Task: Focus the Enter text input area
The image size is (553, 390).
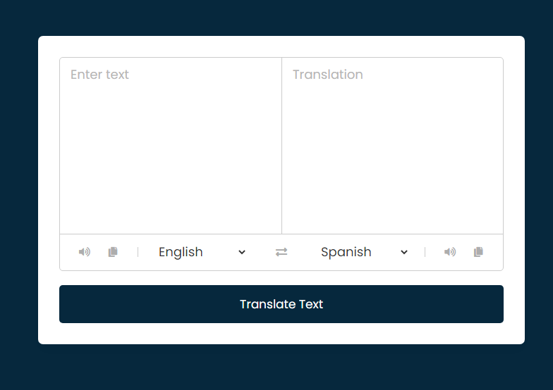Action: (x=171, y=146)
